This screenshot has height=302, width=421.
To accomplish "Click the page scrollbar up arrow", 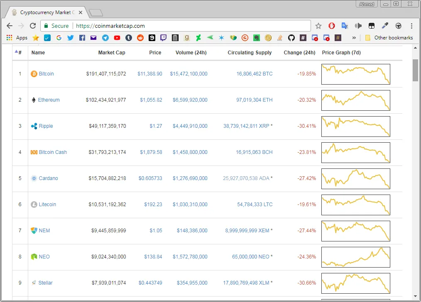I will click(415, 48).
